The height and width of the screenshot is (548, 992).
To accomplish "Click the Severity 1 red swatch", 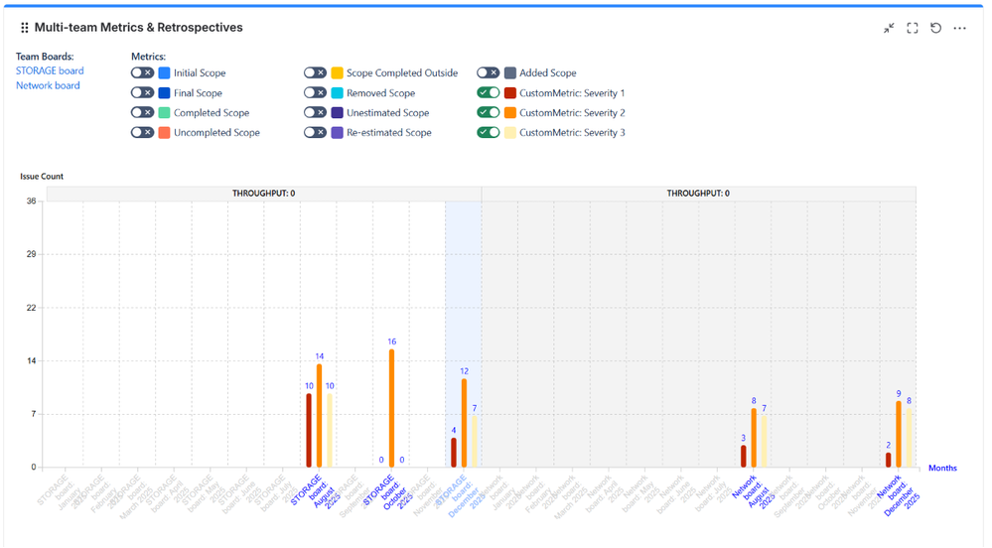I will [510, 93].
